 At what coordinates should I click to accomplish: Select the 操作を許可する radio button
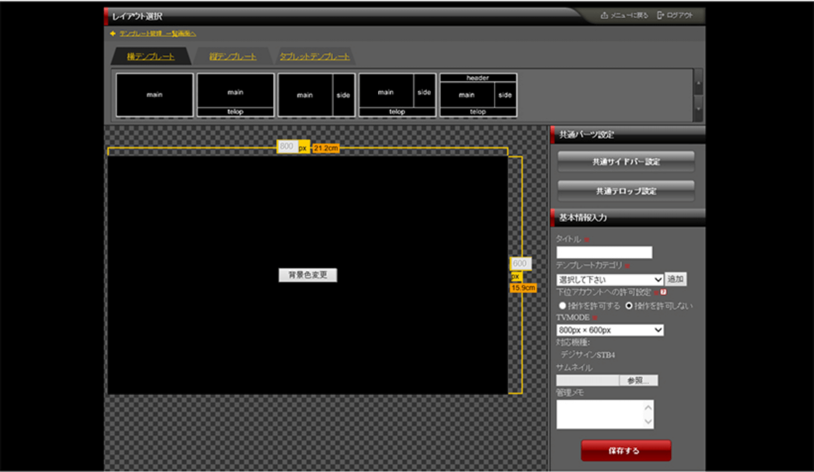coord(562,306)
